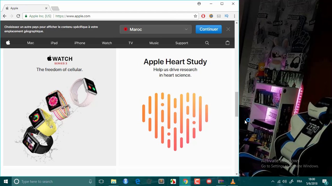Click the scrollbar down arrow

[237, 174]
